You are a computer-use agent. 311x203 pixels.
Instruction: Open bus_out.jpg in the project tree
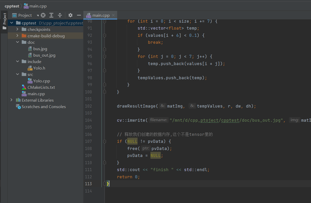coord(44,55)
